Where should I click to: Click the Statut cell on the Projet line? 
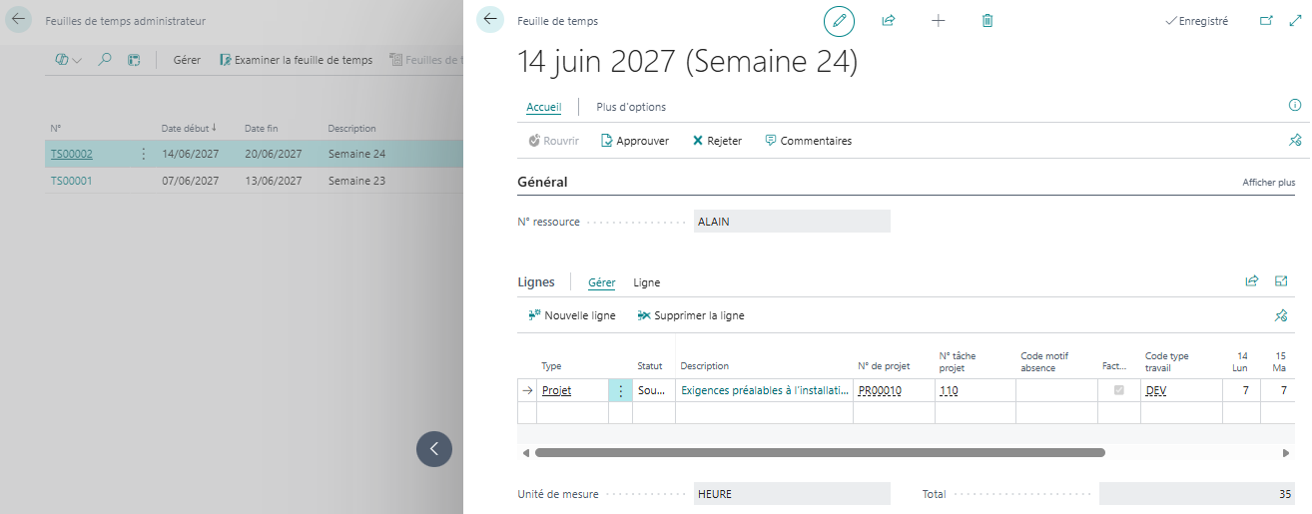[653, 390]
